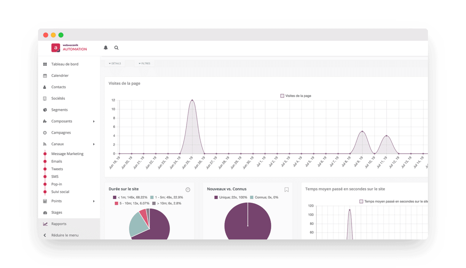Click the Calendrier calendar icon
This screenshot has height=268, width=466.
click(x=45, y=76)
